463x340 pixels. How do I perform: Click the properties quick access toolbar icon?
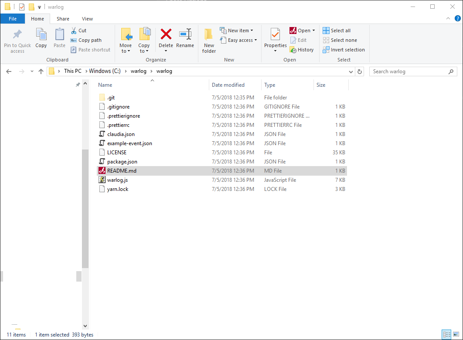click(22, 7)
